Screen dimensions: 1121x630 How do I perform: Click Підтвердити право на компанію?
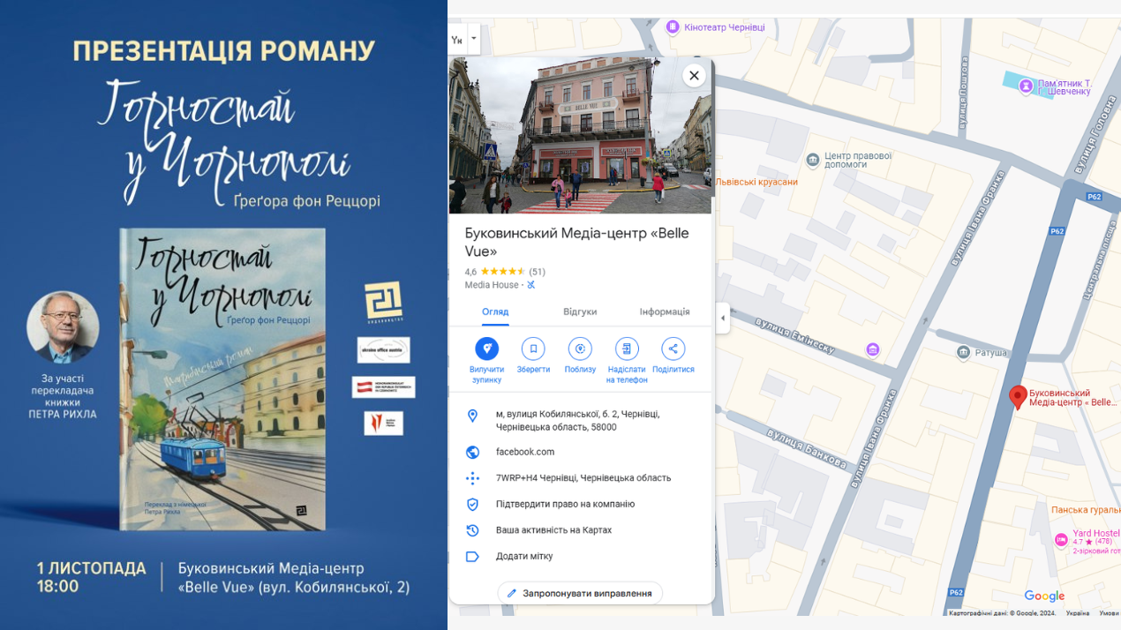tap(565, 504)
